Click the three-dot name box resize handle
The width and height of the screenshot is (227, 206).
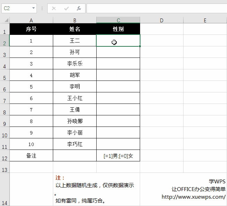(x=42, y=8)
